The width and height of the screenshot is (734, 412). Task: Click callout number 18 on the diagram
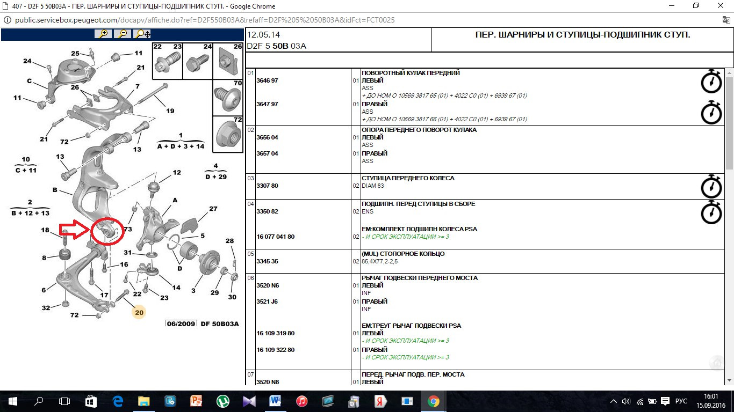45,230
